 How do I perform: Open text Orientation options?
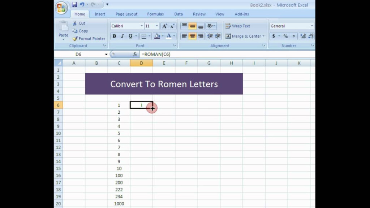click(x=211, y=26)
